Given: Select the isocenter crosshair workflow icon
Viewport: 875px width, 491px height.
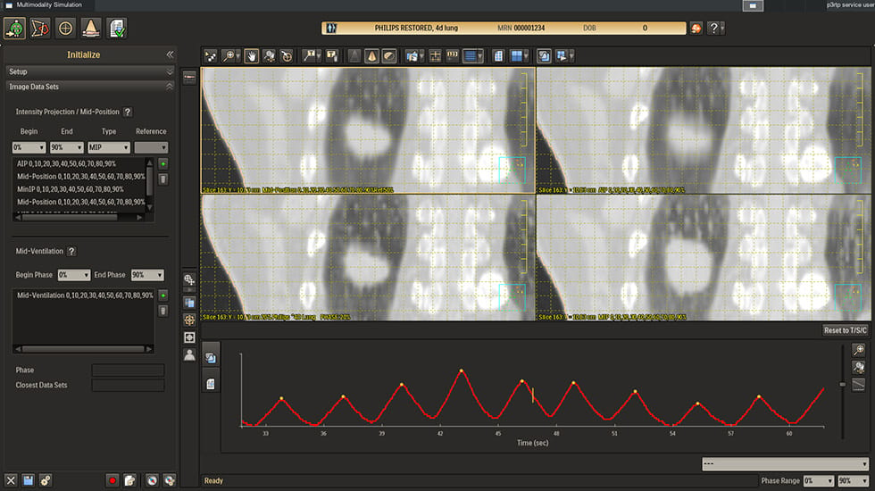Looking at the screenshot, I should [65, 28].
